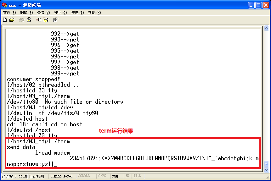Click the 已连接 1:20:25 status entry
The image size is (271, 181).
click(x=14, y=177)
